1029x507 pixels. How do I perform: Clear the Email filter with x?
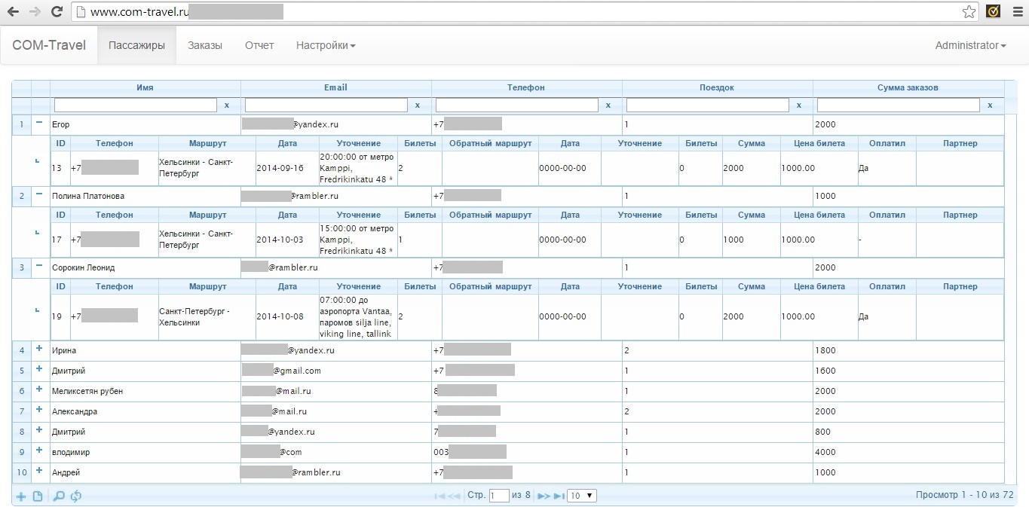tap(418, 105)
